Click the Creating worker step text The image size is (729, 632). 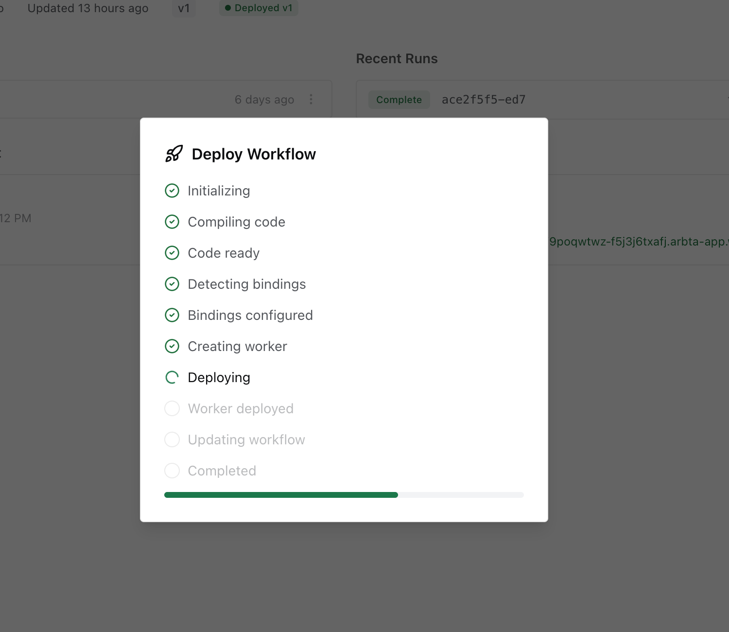pyautogui.click(x=238, y=347)
